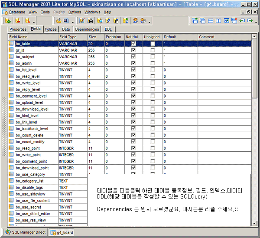Open the Database menu
The image size is (260, 238).
[17, 12]
